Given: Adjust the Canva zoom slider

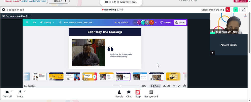Looking at the screenshot, I should tap(120, 86).
